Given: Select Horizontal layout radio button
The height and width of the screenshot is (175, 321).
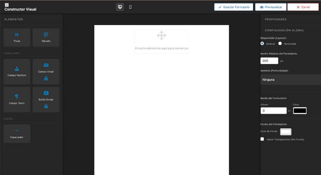Looking at the screenshot, I should point(280,44).
